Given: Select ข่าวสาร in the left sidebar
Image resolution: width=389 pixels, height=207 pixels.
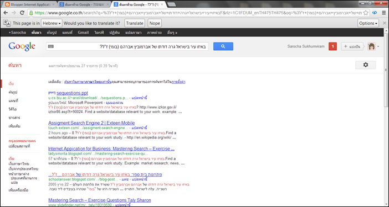Looking at the screenshot, I should click(14, 118).
